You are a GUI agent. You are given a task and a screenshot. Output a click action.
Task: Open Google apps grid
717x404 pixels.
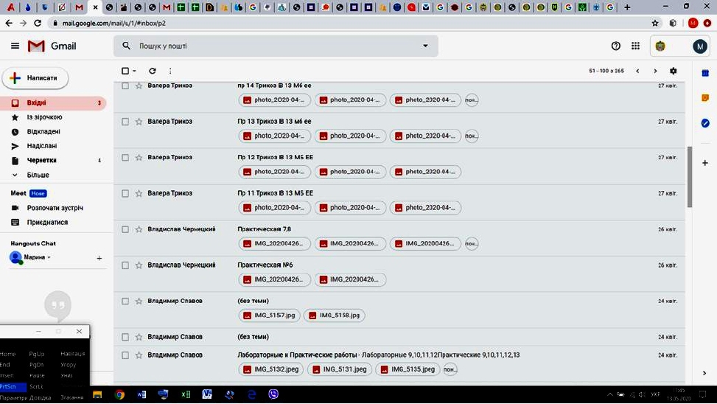click(636, 46)
